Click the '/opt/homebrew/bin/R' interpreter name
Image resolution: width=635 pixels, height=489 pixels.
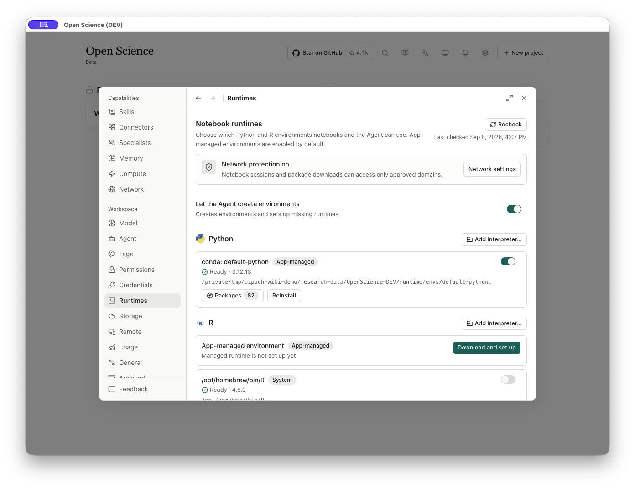click(233, 380)
